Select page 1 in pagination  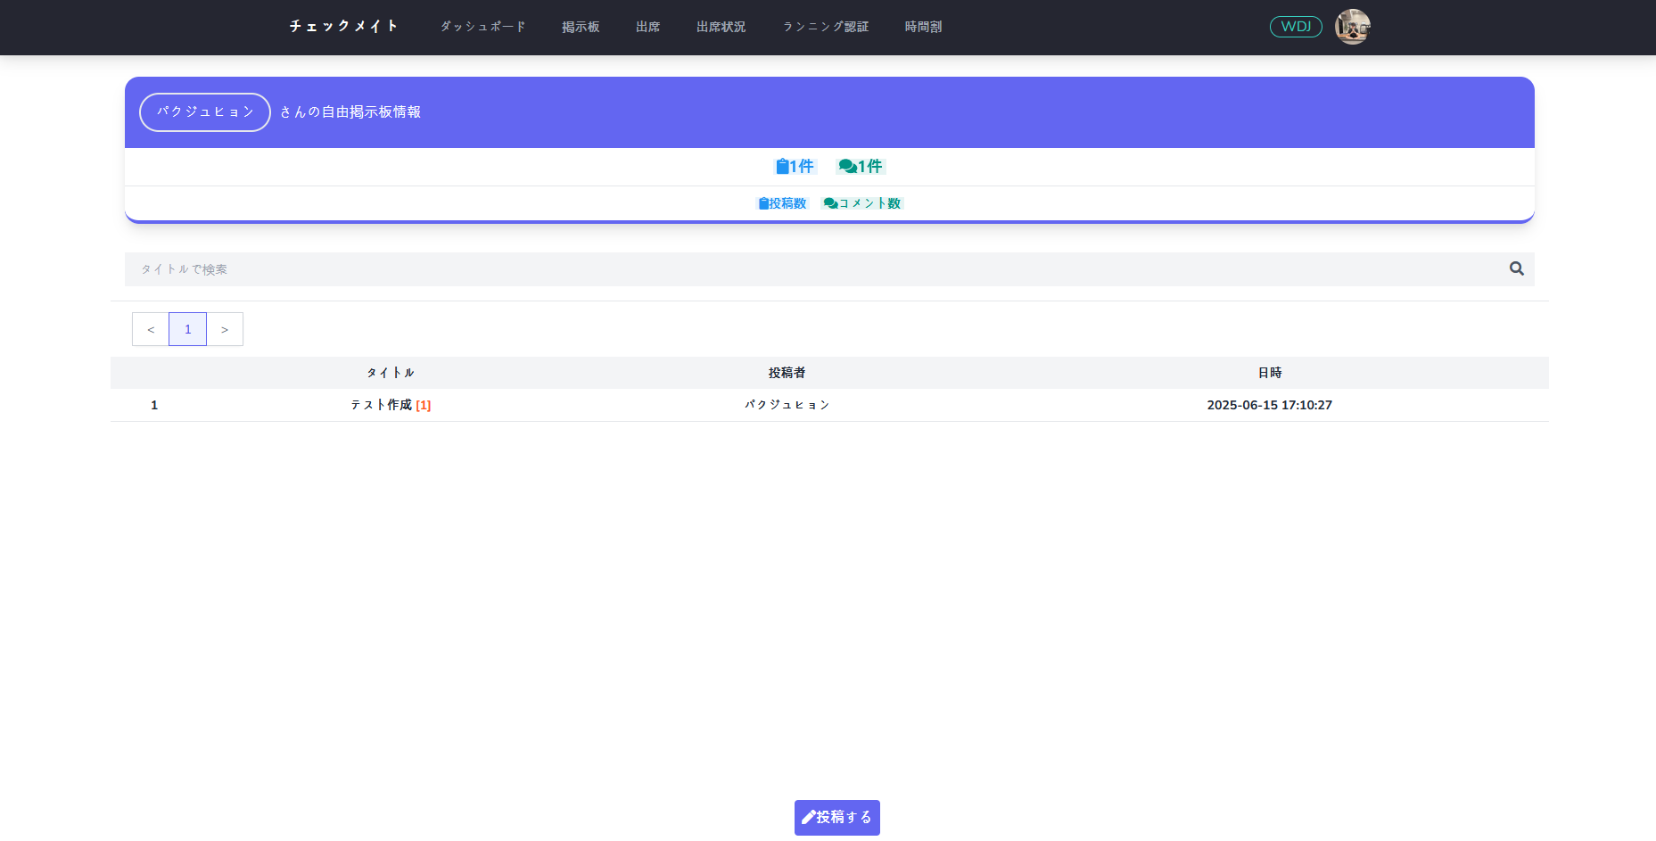[187, 329]
